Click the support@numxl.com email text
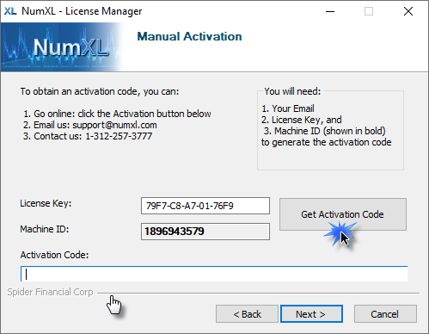Screen dimensions: 429x334 click(x=114, y=125)
